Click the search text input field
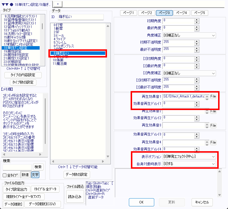Screen dimensions: 228x209 tap(17, 167)
